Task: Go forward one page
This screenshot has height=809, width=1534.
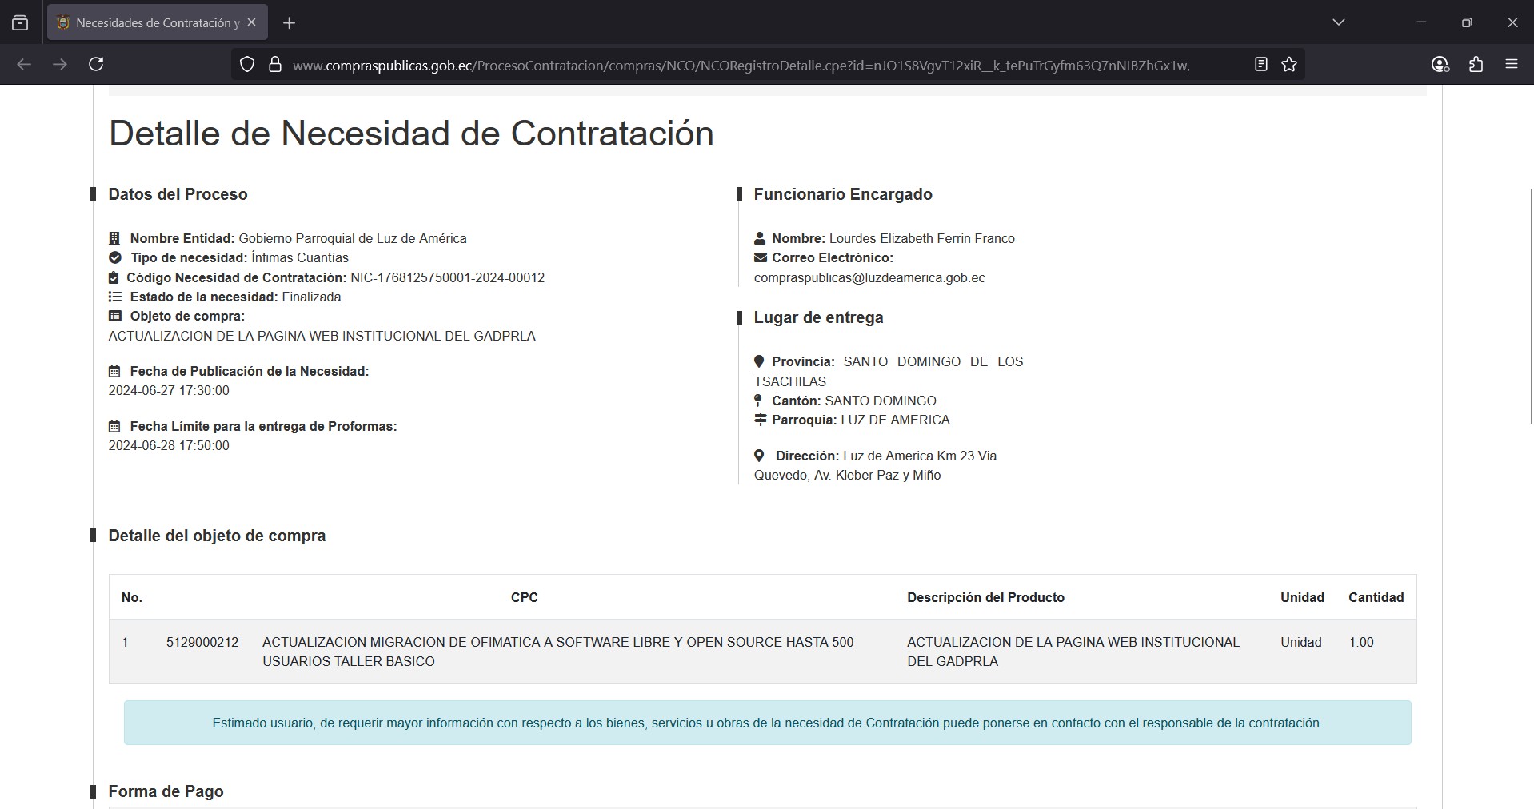Action: (60, 64)
